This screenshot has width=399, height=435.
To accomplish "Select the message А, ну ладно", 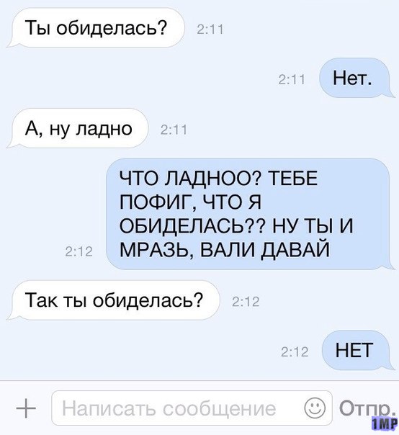I will [x=77, y=128].
